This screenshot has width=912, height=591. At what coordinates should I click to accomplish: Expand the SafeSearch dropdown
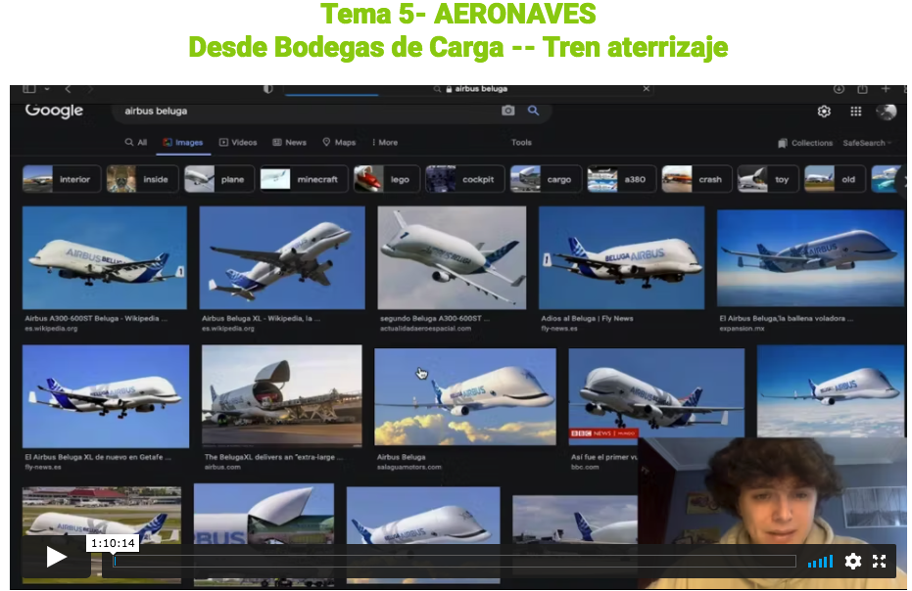click(x=867, y=143)
